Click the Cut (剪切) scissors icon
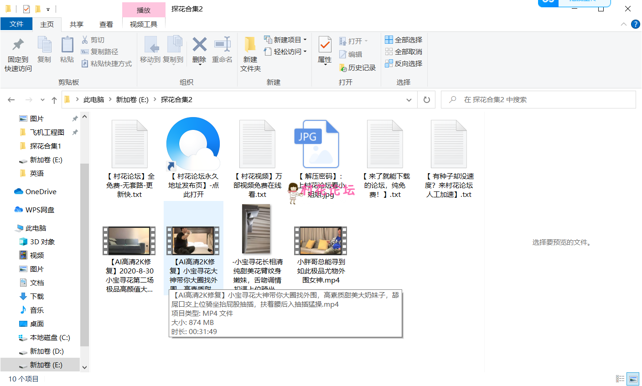 (85, 40)
